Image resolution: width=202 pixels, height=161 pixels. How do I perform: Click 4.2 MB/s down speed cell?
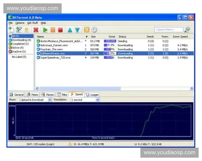[182, 45]
